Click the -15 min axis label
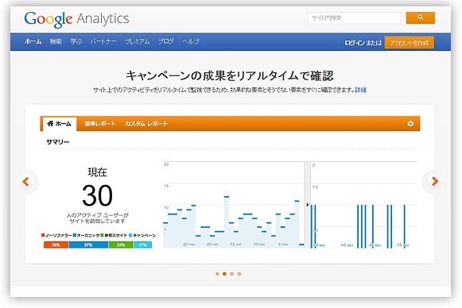This screenshot has height=308, width=462. point(235,244)
